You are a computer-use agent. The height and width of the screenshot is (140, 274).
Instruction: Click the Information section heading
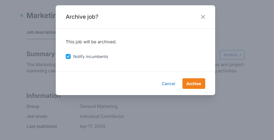[43, 96]
